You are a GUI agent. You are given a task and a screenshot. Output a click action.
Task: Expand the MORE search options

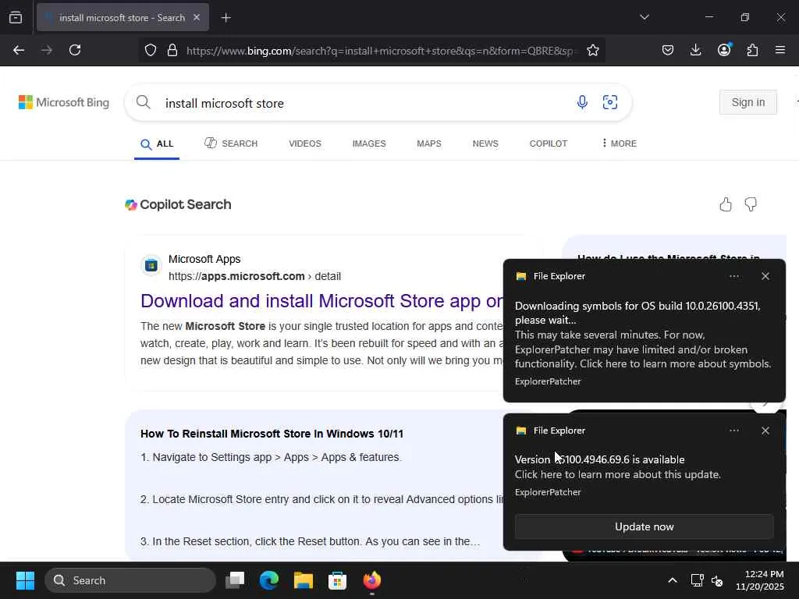coord(619,144)
